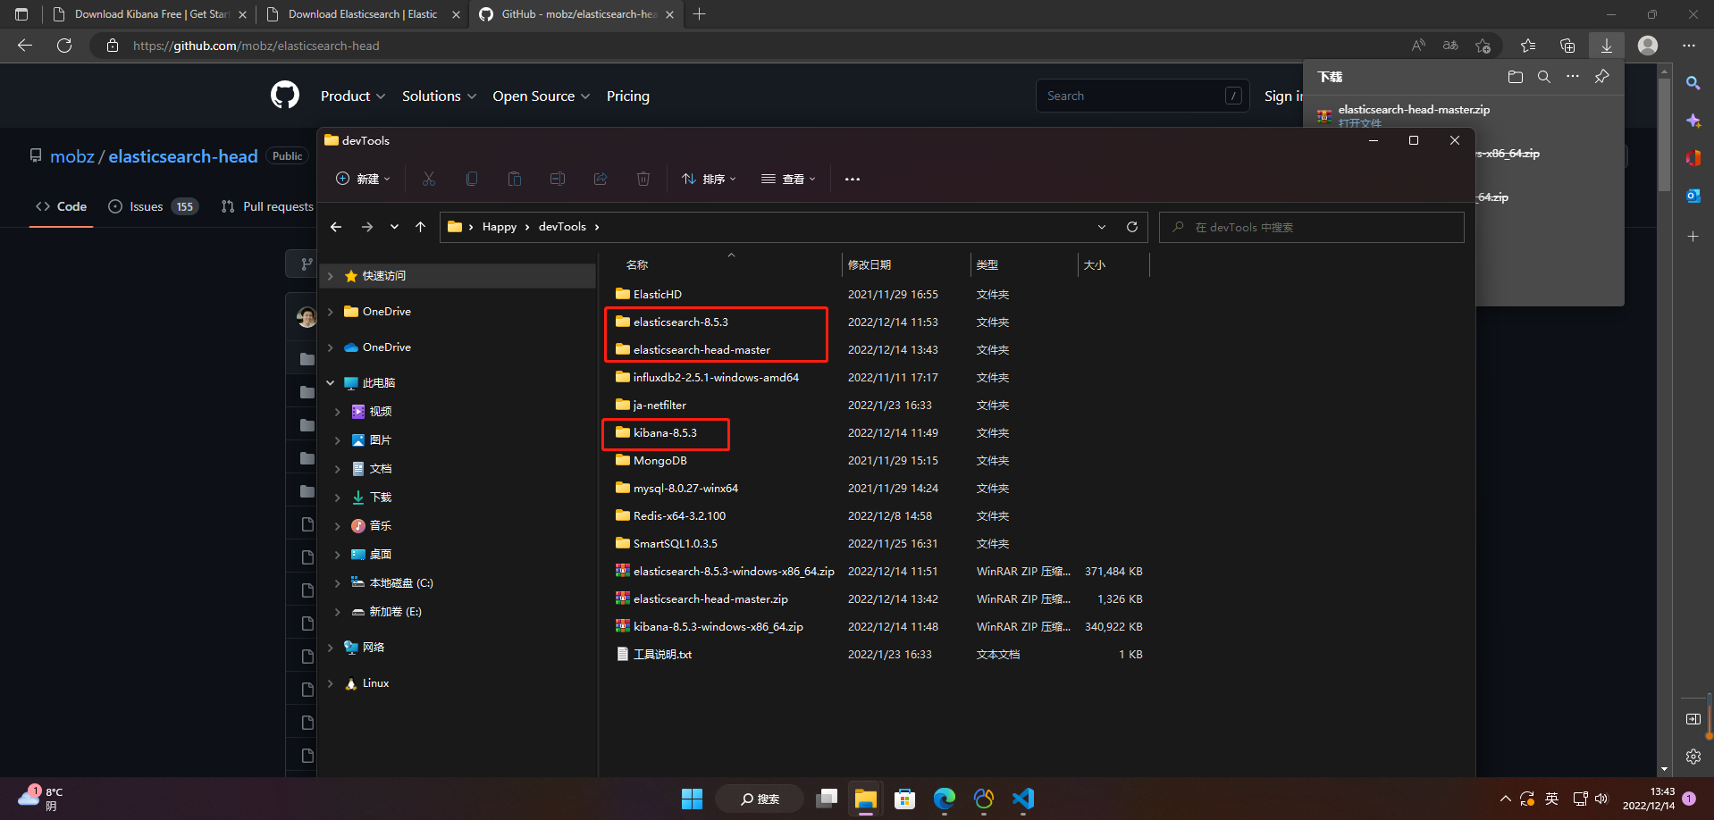This screenshot has width=1714, height=820.
Task: Open the Sort (排序) dropdown
Action: coord(710,179)
